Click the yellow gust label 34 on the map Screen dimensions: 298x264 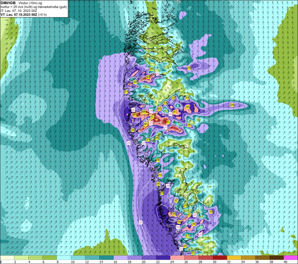189,125
